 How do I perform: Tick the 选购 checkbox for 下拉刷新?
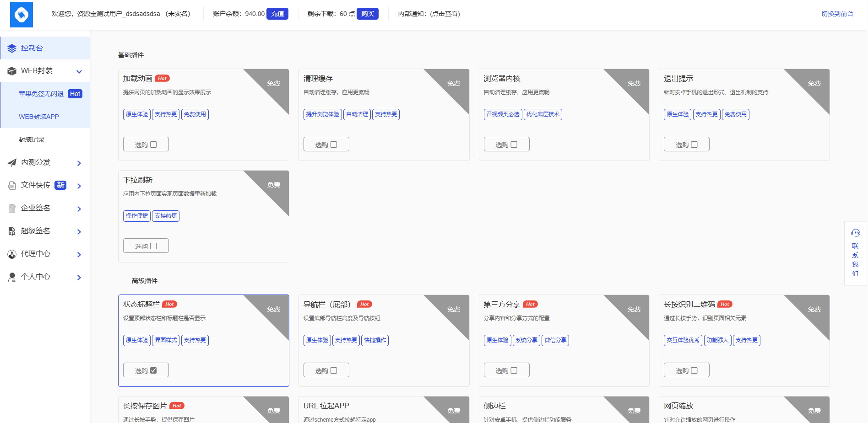pos(153,246)
